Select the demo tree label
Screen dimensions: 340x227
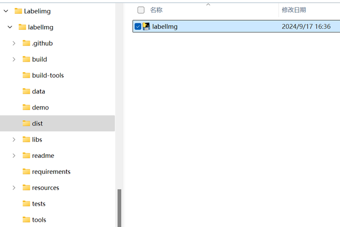[x=40, y=107]
